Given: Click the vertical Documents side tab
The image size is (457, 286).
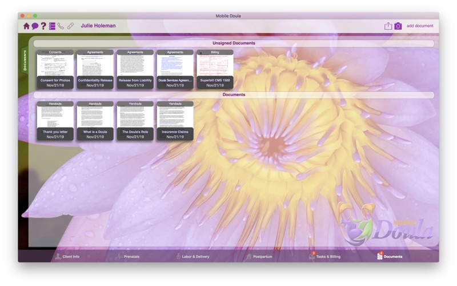Looking at the screenshot, I should pyautogui.click(x=25, y=61).
